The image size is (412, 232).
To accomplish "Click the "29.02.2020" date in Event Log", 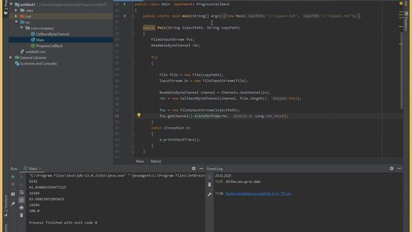I will coord(223,176).
